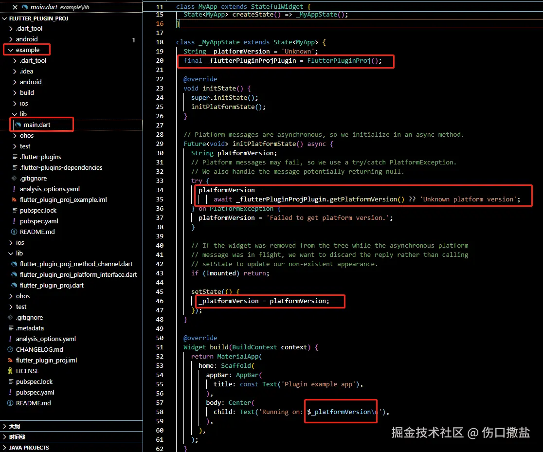Screen dimensions: 543x452
Task: Expand the .idea folder under example
Action: (15, 72)
